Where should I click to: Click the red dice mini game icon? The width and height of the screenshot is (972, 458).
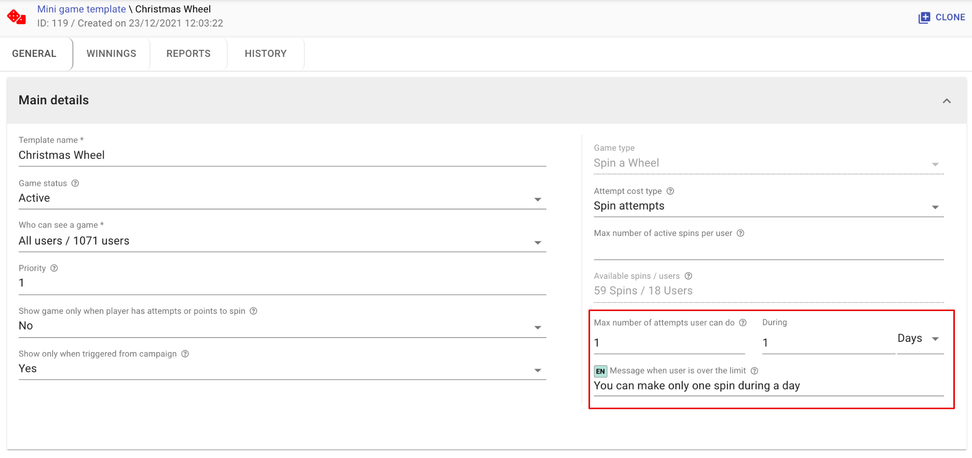click(17, 17)
